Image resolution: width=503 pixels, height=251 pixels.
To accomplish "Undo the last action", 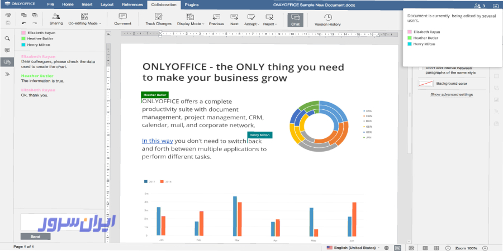I will coord(23,23).
